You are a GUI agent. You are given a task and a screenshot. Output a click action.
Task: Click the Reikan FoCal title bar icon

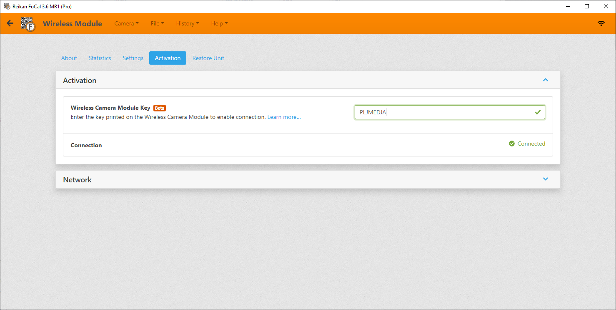(x=7, y=6)
